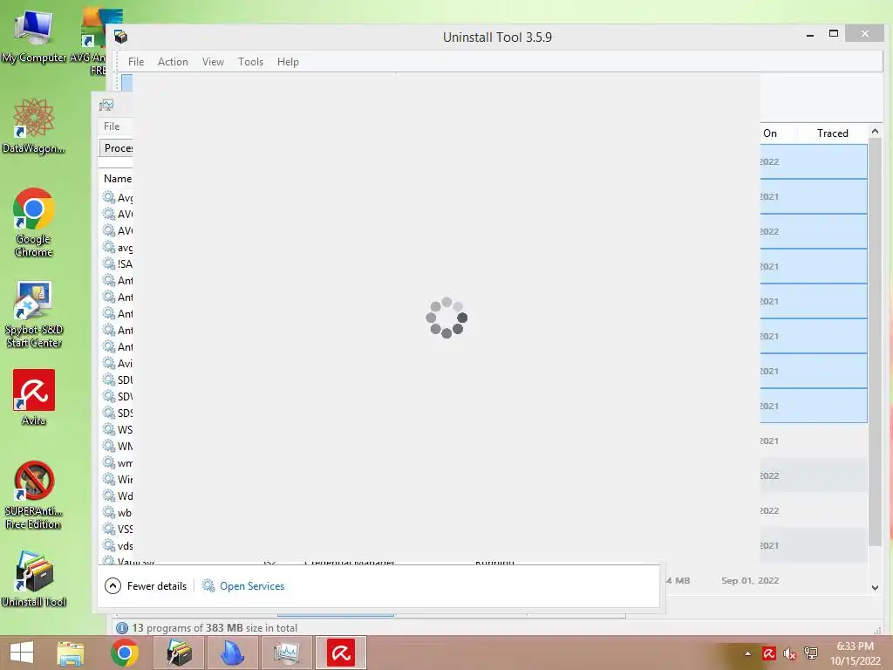The image size is (893, 670).
Task: Click the Sep 01, 2022 date cell
Action: pyautogui.click(x=749, y=580)
